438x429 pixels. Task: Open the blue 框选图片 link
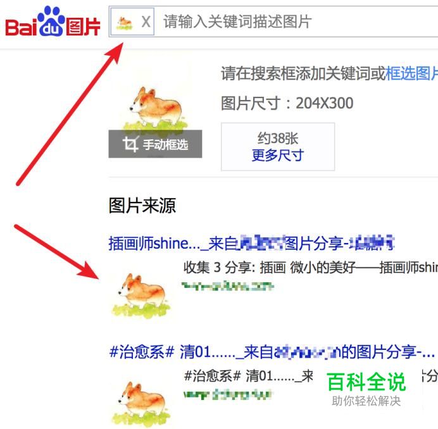(411, 73)
